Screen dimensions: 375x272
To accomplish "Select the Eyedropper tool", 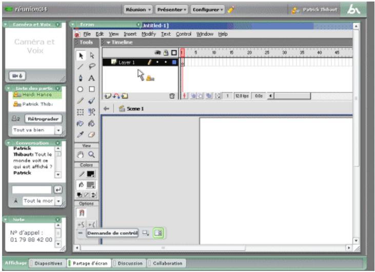I will (81, 135).
